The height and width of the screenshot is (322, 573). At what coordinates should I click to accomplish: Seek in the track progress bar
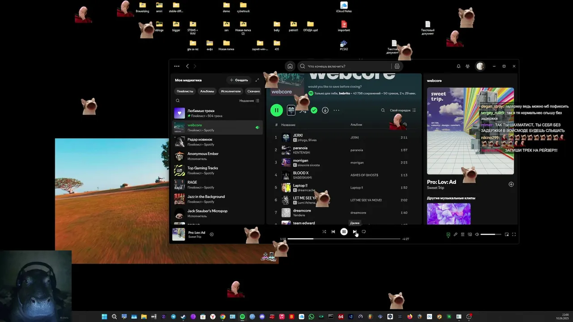coord(344,239)
